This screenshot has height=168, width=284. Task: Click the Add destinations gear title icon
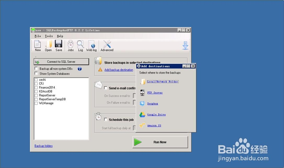[139, 66]
